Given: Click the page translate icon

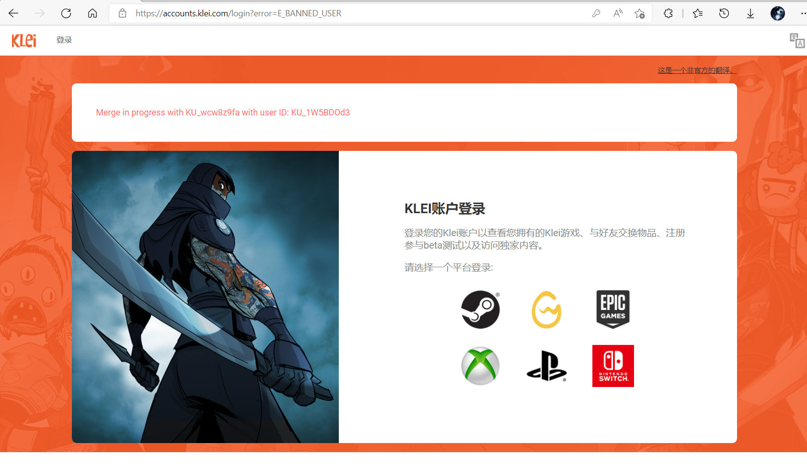Looking at the screenshot, I should (x=797, y=41).
